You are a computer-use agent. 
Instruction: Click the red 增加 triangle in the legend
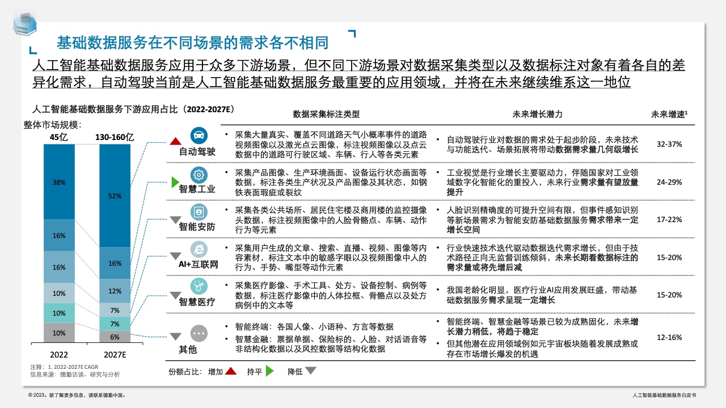(231, 372)
